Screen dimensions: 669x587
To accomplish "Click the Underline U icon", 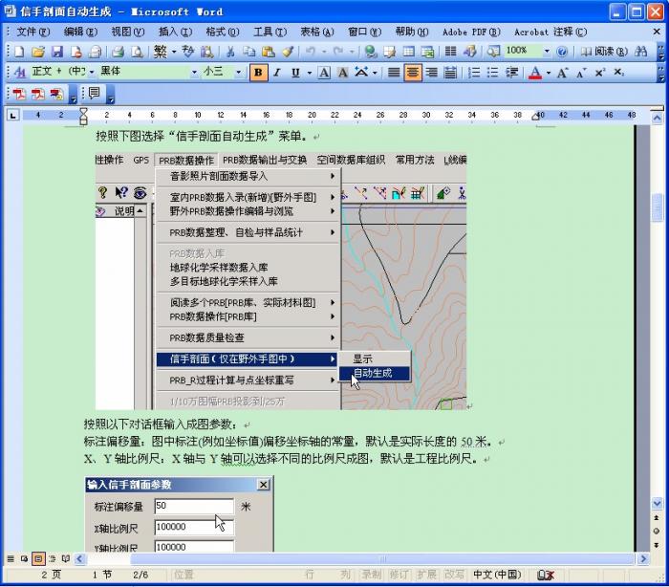I will coord(295,72).
